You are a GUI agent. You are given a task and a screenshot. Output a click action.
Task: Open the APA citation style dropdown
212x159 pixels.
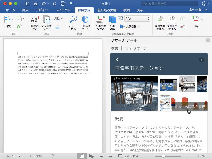(x=137, y=19)
